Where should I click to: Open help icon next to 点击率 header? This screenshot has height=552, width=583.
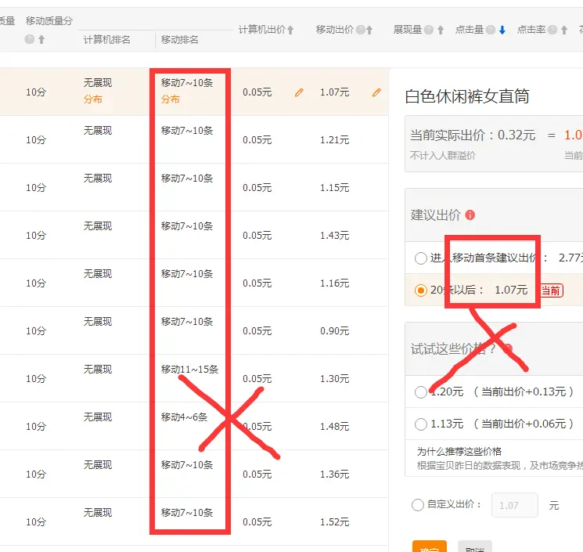pyautogui.click(x=552, y=30)
